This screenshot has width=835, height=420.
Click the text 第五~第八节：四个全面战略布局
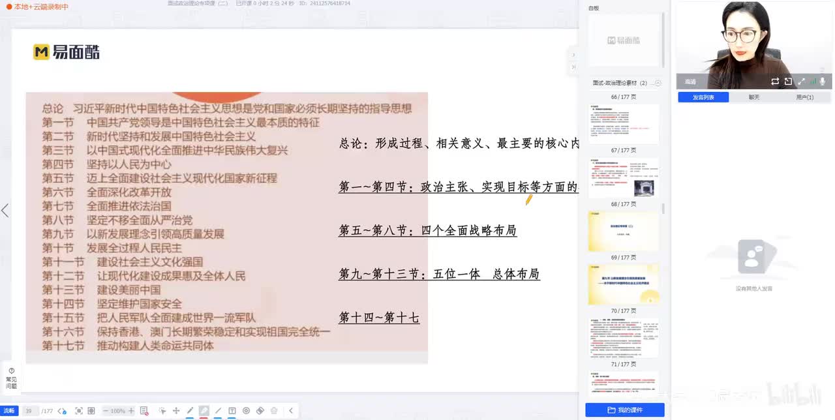(x=428, y=230)
